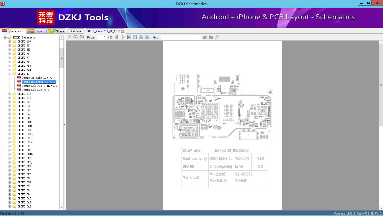This screenshot has height=216, width=383.
Task: Open F8018_Sub_SCH_V1.1 file
Action: (36, 90)
